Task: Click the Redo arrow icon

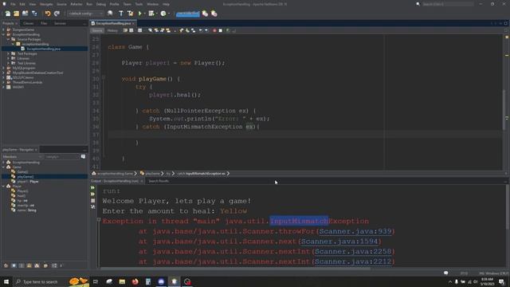Action: (x=57, y=14)
